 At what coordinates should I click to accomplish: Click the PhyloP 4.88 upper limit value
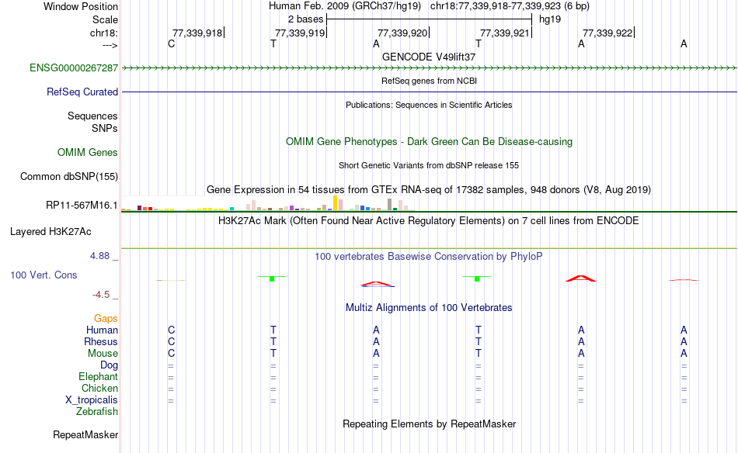tap(99, 256)
